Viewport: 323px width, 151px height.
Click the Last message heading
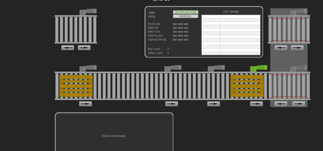[x=231, y=11]
